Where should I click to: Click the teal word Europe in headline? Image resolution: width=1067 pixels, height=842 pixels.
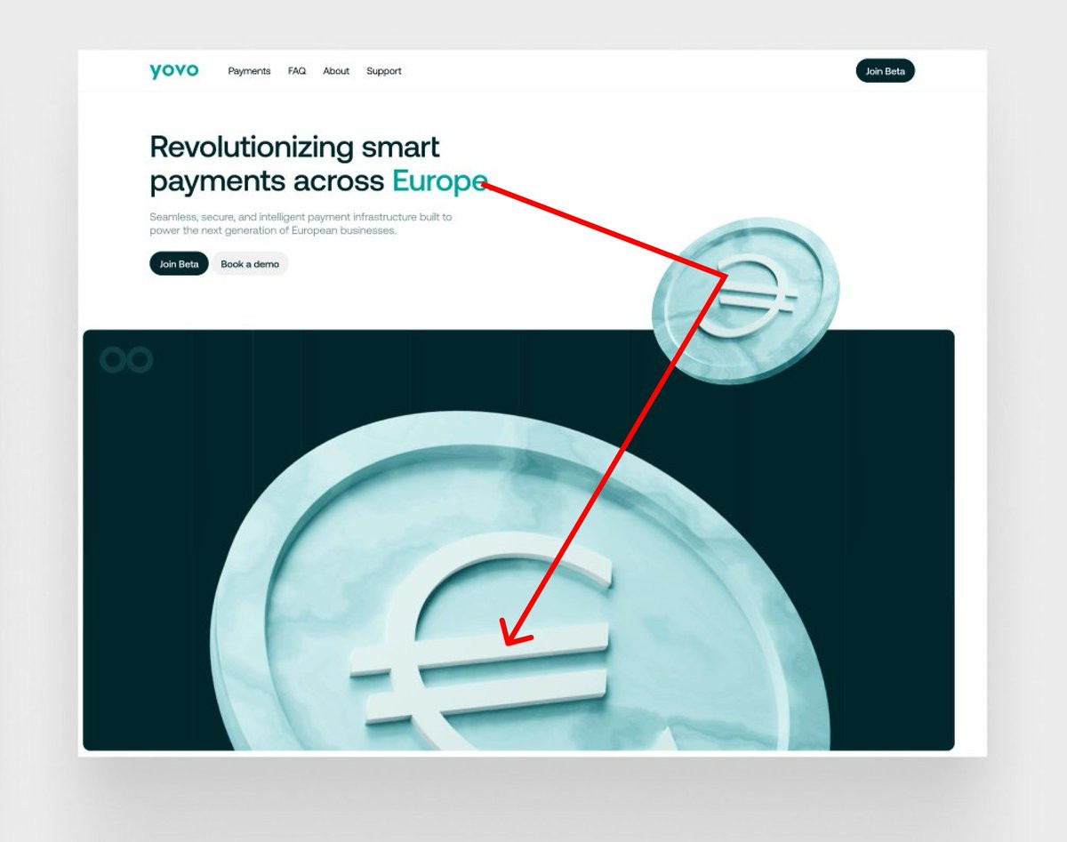pyautogui.click(x=440, y=181)
